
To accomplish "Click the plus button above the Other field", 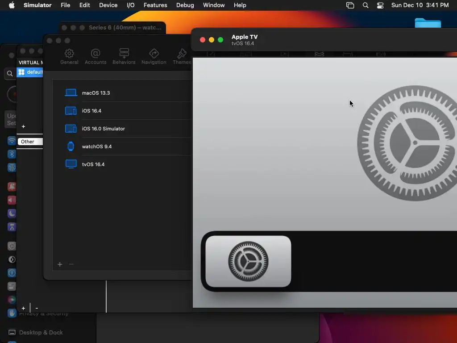I will point(23,126).
